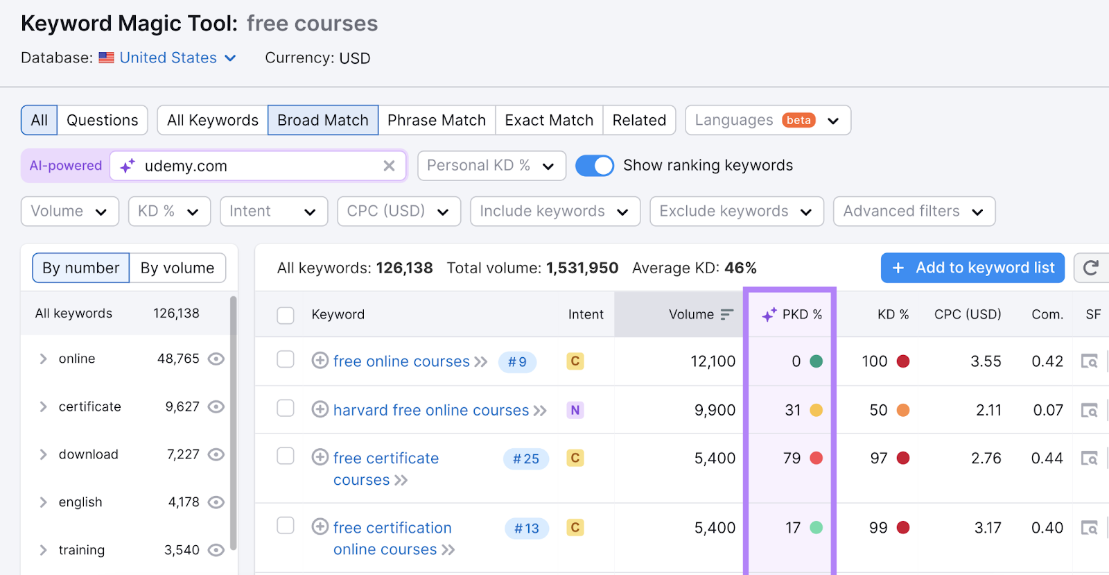Click the Volume column sort icon
The width and height of the screenshot is (1109, 575).
pyautogui.click(x=726, y=314)
